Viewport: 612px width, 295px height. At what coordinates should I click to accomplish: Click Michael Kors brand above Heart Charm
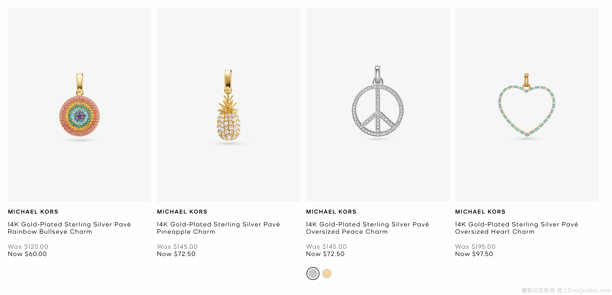(480, 212)
